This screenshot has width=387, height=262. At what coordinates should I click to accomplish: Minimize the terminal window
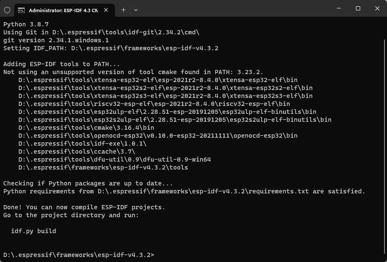pos(339,8)
